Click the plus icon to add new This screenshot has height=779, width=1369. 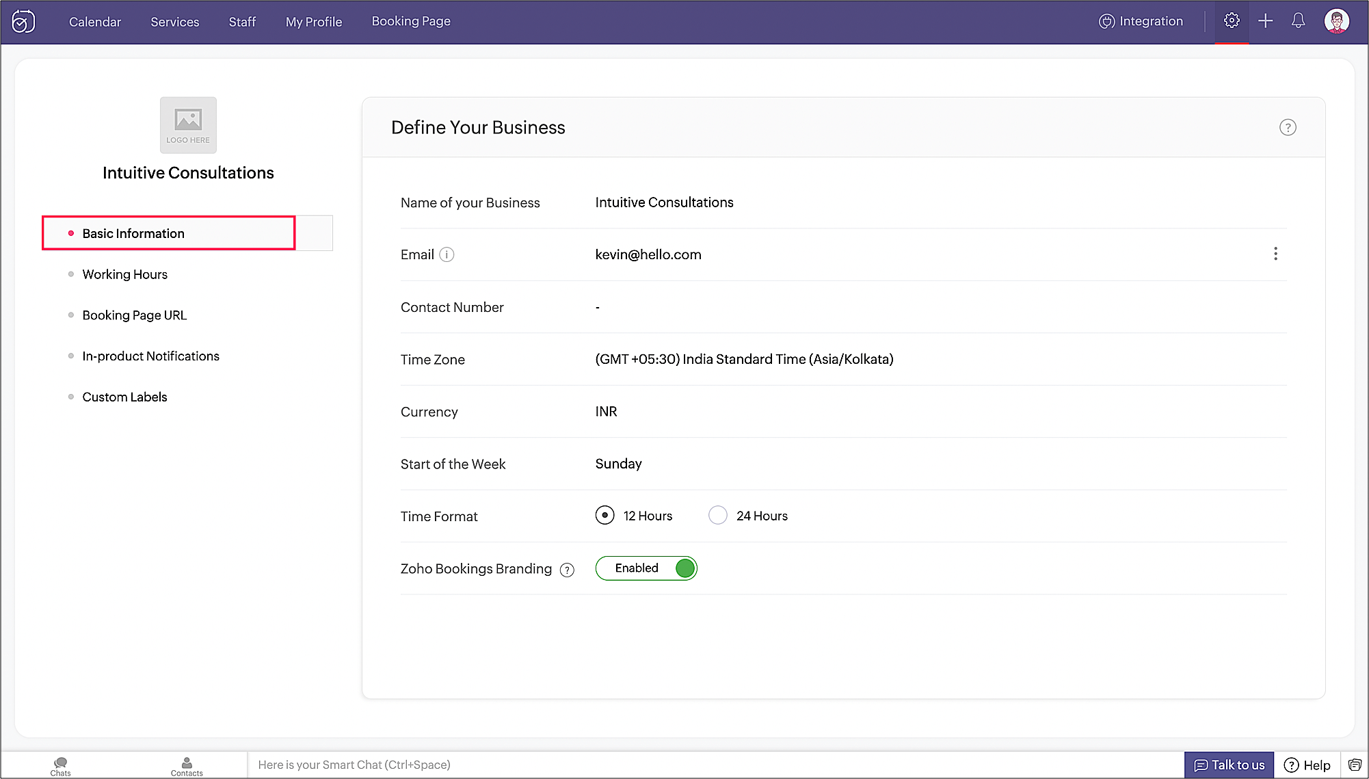[x=1266, y=21]
